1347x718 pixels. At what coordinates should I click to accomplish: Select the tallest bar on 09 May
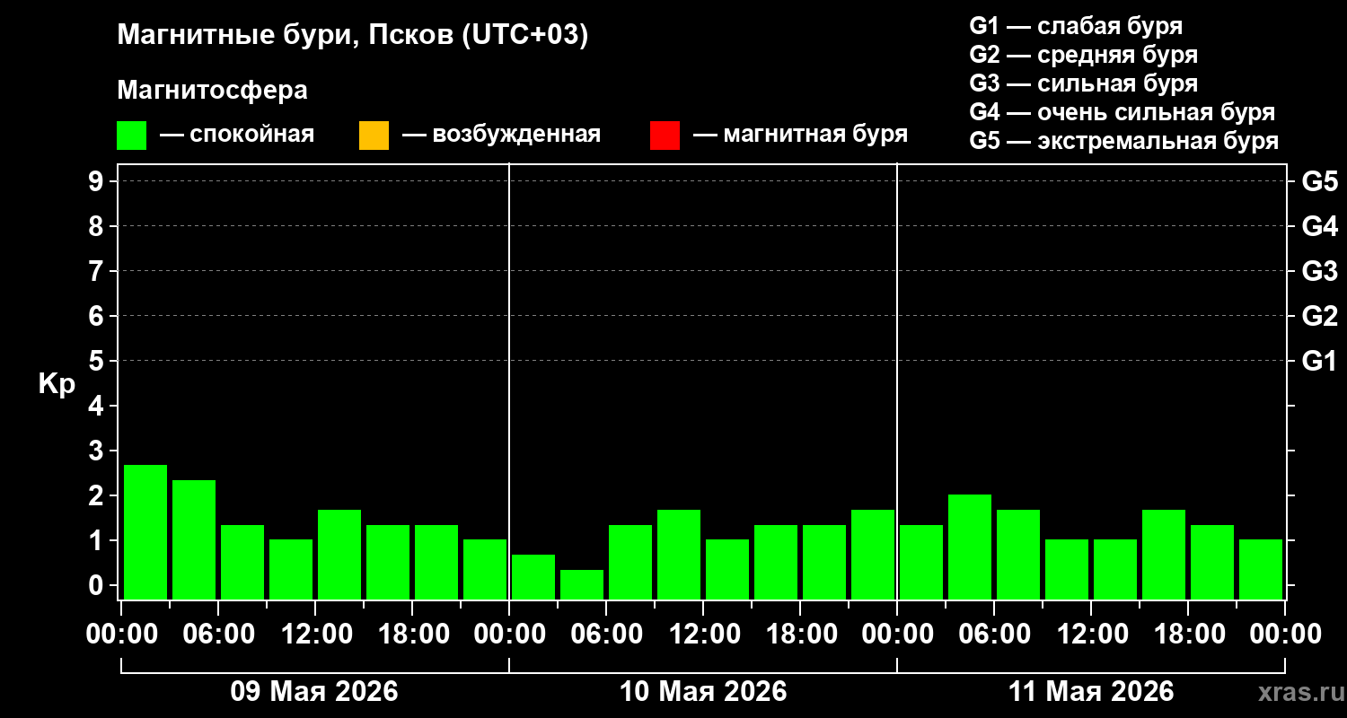pyautogui.click(x=145, y=531)
